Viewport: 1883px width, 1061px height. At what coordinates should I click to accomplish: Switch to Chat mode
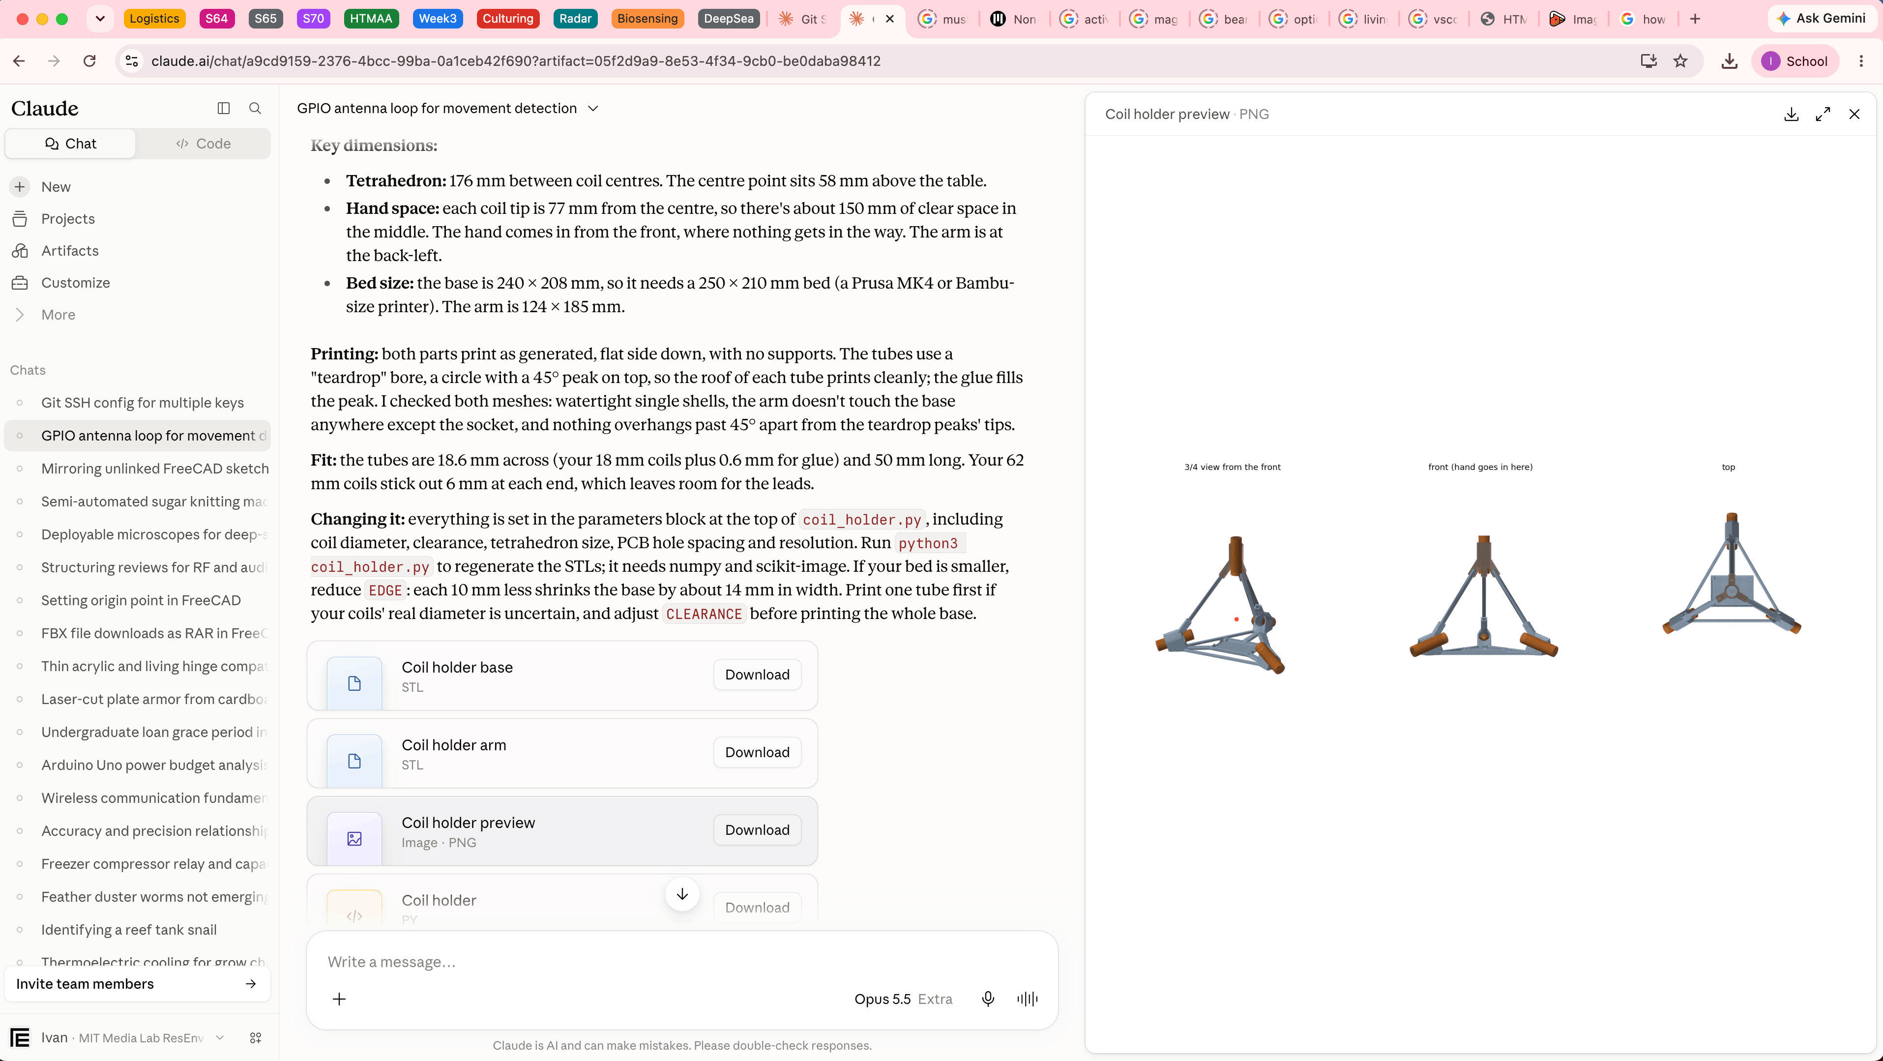[70, 144]
